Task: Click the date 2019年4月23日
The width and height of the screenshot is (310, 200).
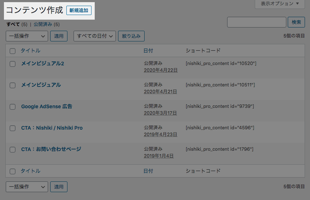Action: (160, 134)
